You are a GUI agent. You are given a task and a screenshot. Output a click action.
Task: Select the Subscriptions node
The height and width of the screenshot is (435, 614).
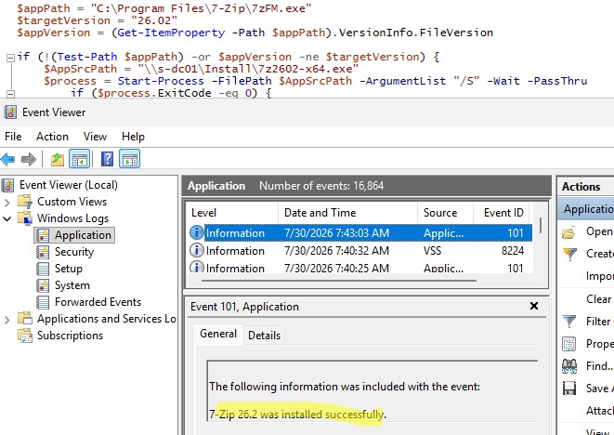(70, 336)
